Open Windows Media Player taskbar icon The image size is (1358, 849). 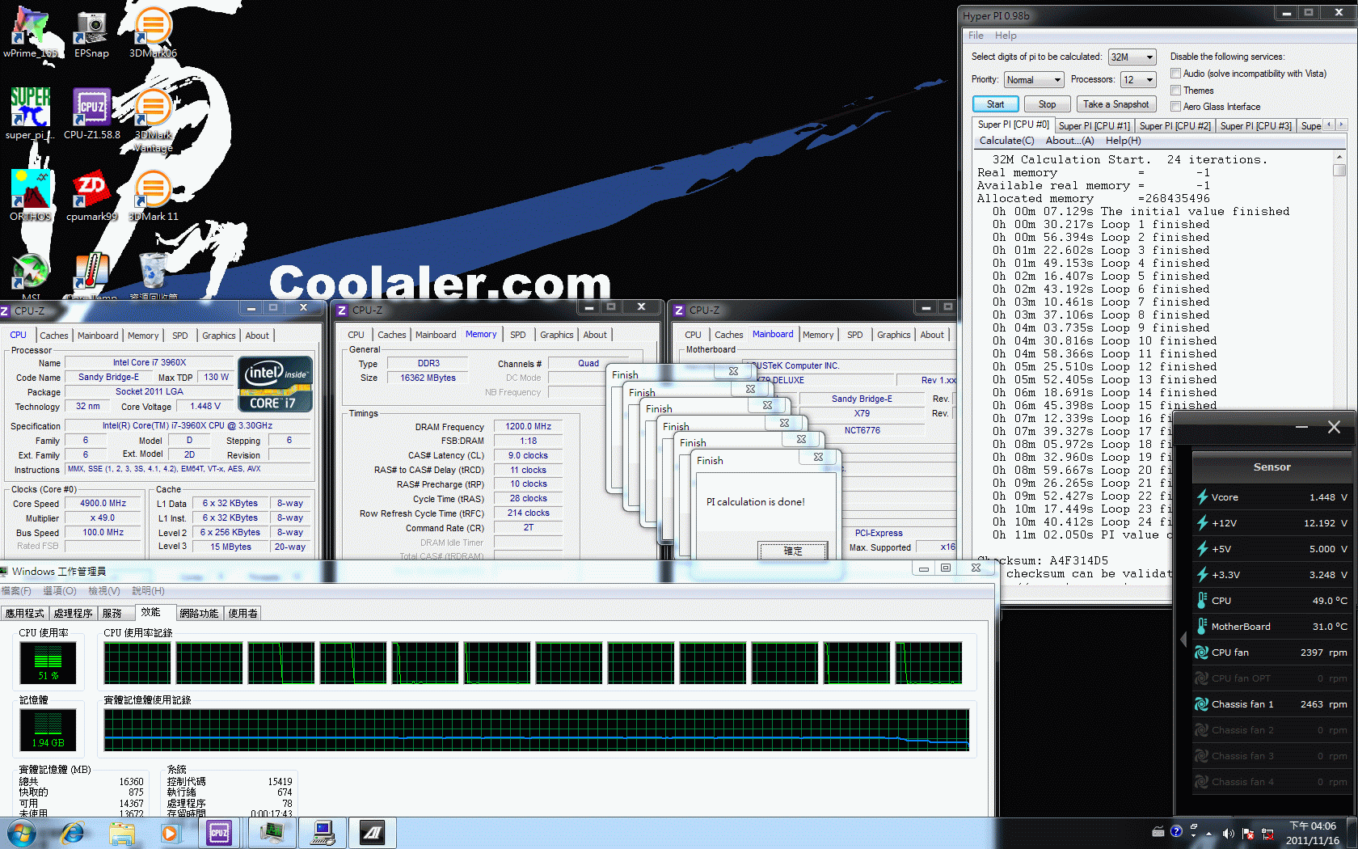pyautogui.click(x=170, y=833)
